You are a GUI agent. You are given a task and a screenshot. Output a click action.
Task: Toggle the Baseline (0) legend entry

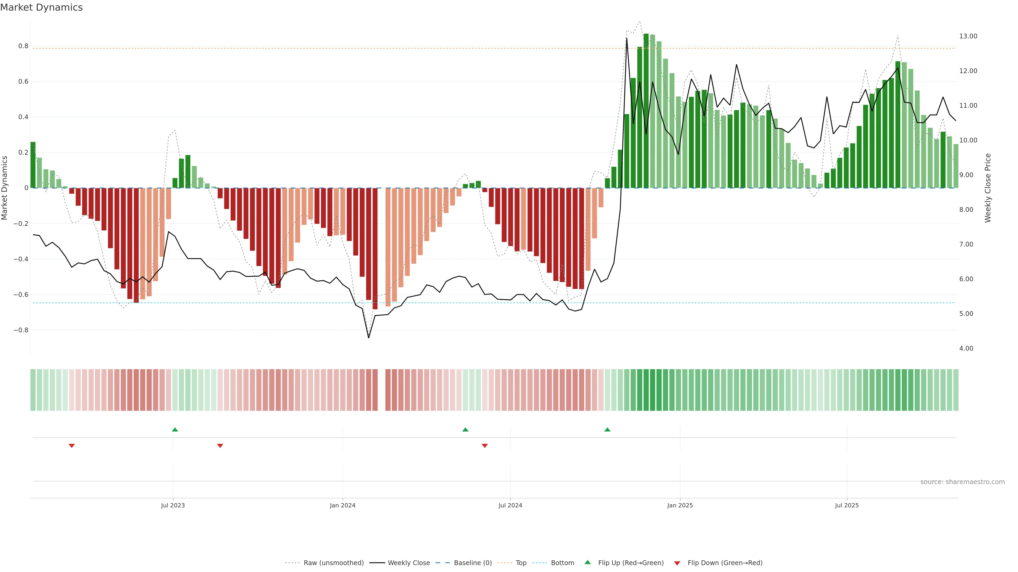point(473,563)
